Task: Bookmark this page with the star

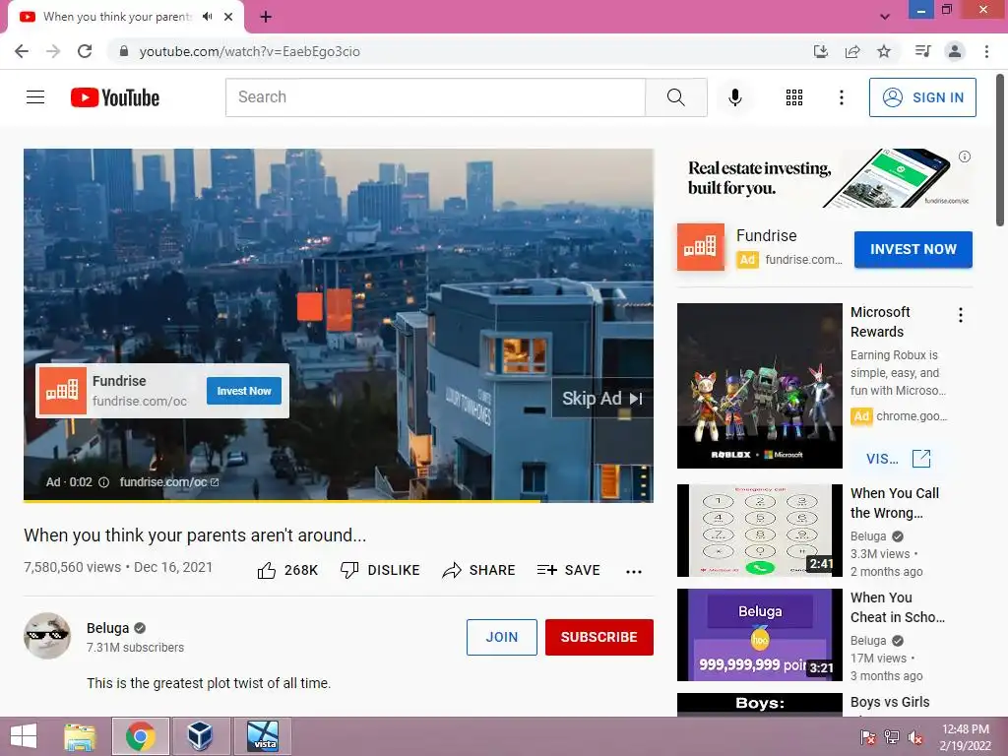Action: (884, 51)
